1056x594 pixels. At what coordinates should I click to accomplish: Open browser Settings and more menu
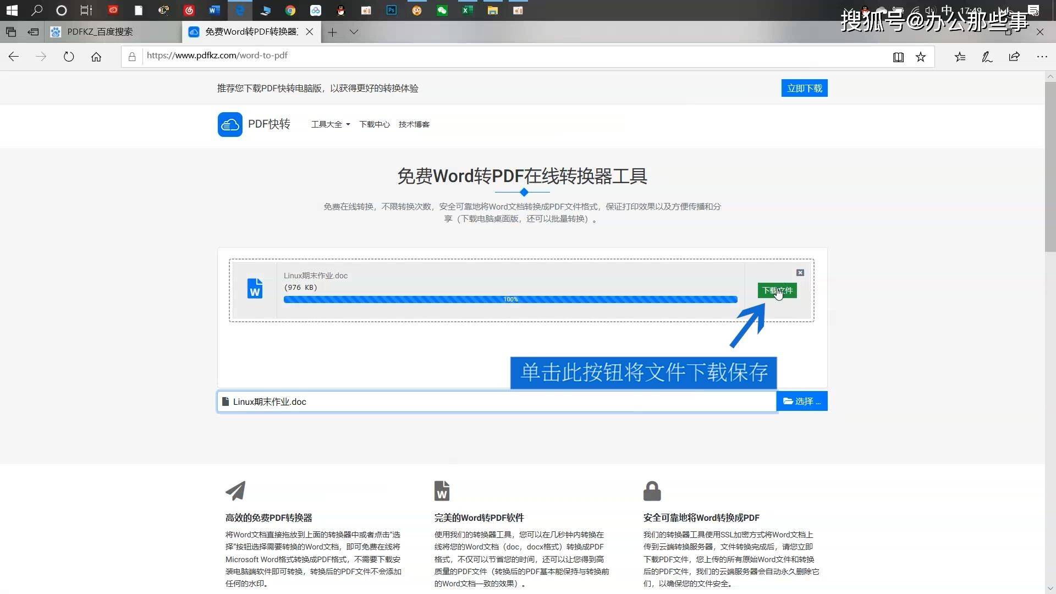[1042, 57]
